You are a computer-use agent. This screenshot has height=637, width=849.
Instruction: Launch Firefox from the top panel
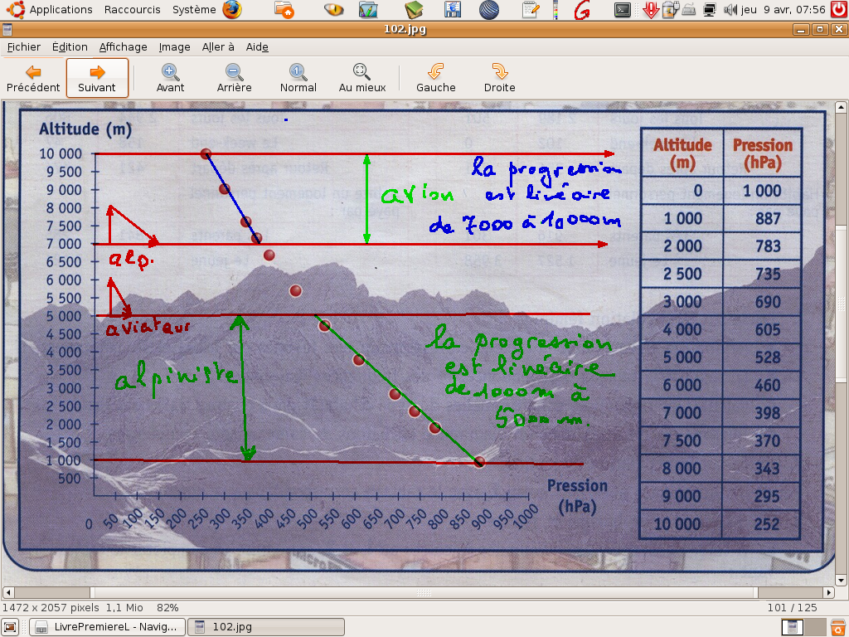[232, 10]
